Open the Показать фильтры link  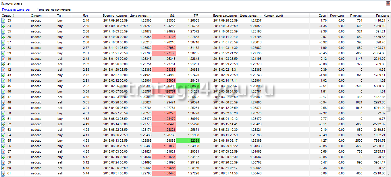tap(16, 9)
